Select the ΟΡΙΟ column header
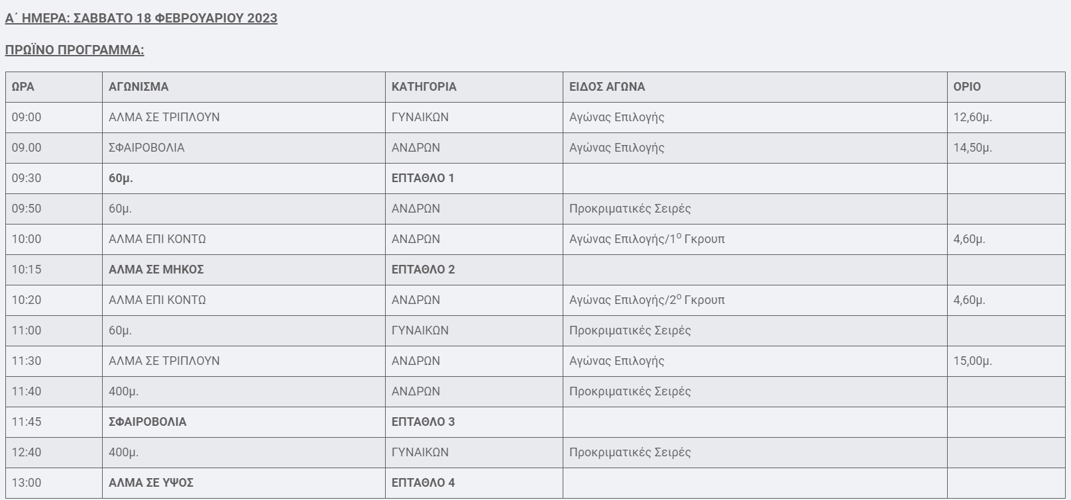1071x500 pixels. [966, 87]
